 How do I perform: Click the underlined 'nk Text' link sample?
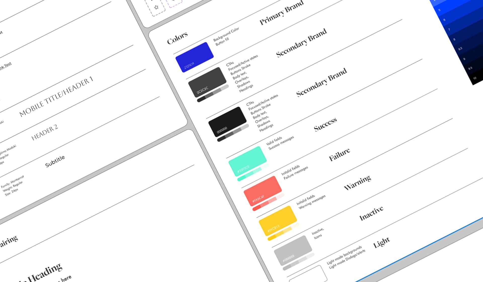5,66
